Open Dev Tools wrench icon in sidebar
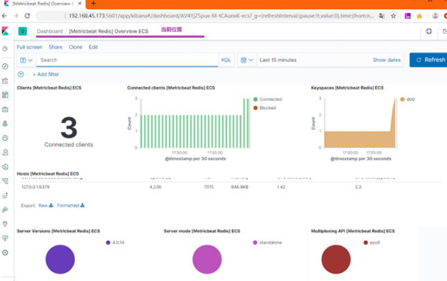This screenshot has width=447, height=281. (x=5, y=224)
